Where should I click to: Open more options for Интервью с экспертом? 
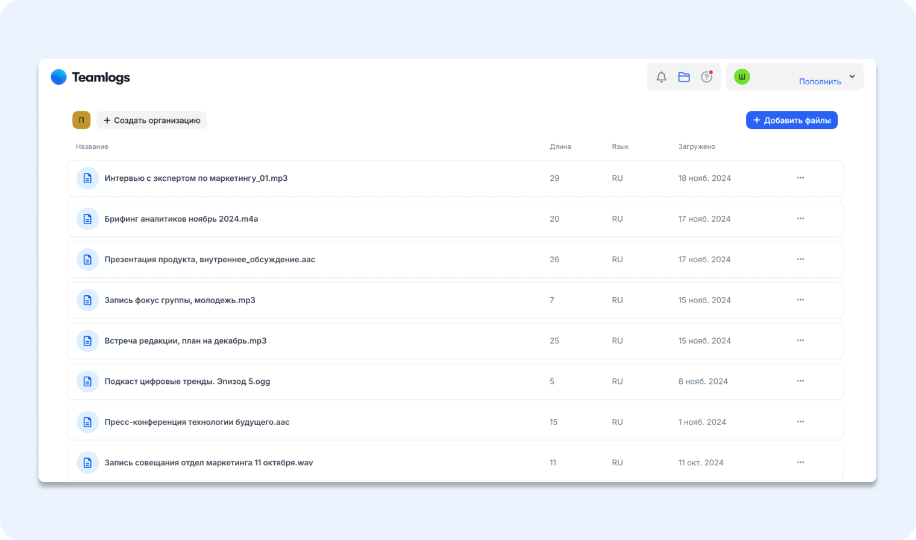(800, 178)
